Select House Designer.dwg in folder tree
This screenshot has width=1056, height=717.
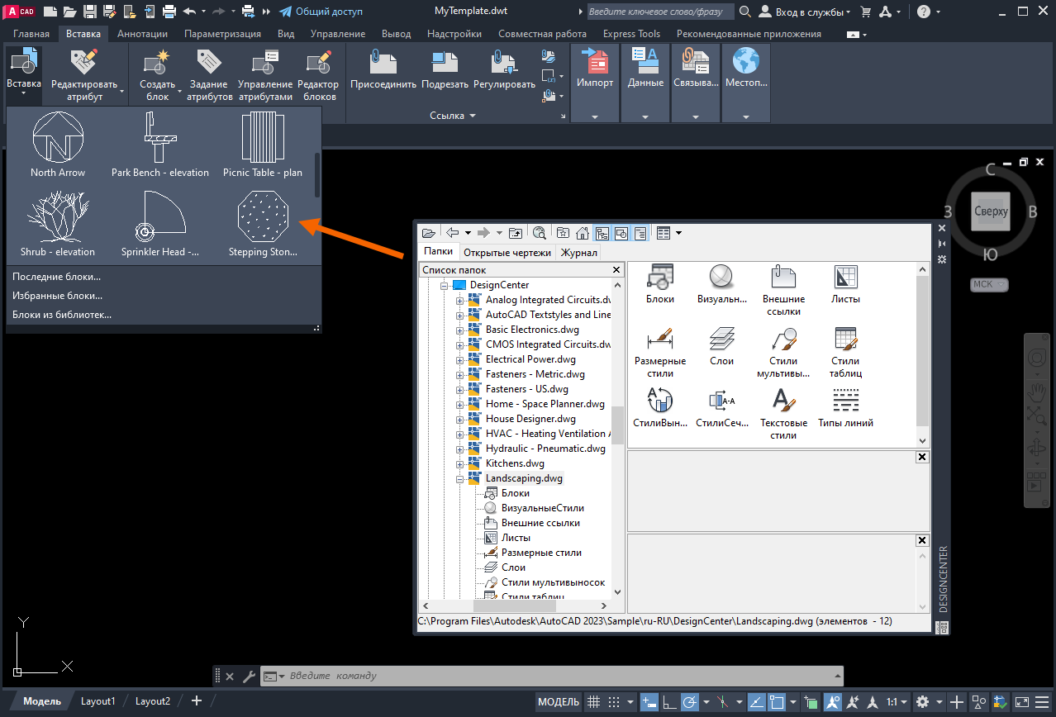[530, 419]
